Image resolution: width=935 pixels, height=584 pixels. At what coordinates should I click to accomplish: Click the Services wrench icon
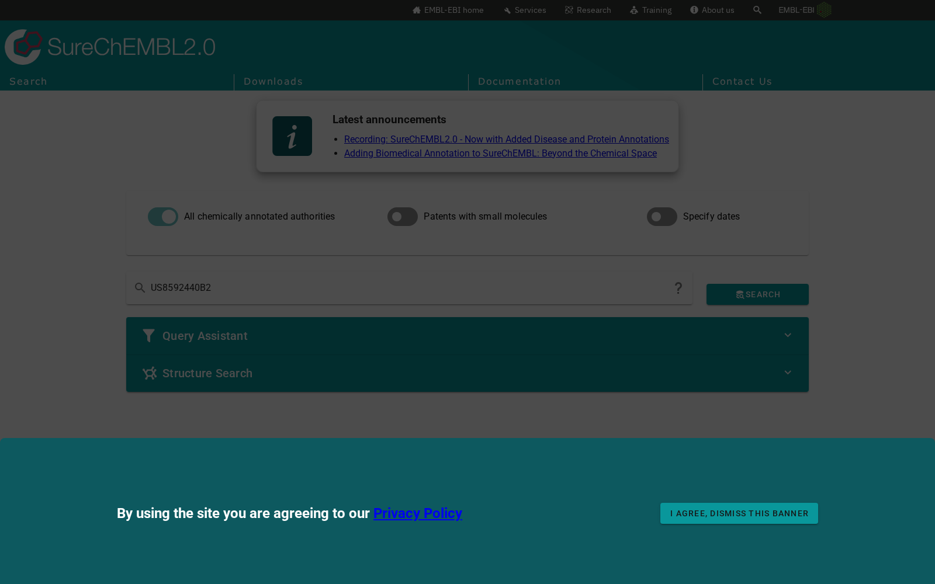coord(507,10)
